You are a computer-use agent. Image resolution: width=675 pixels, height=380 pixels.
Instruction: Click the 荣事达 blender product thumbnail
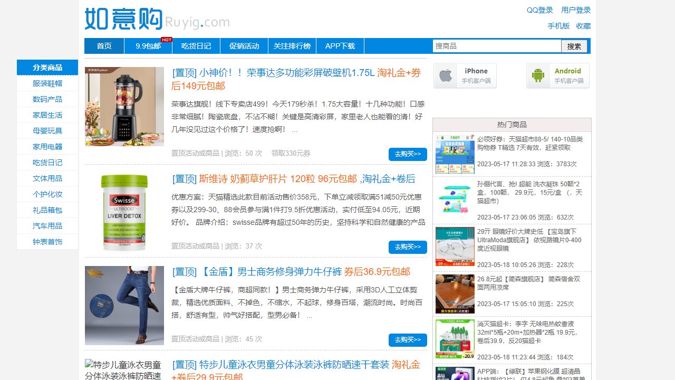(124, 107)
